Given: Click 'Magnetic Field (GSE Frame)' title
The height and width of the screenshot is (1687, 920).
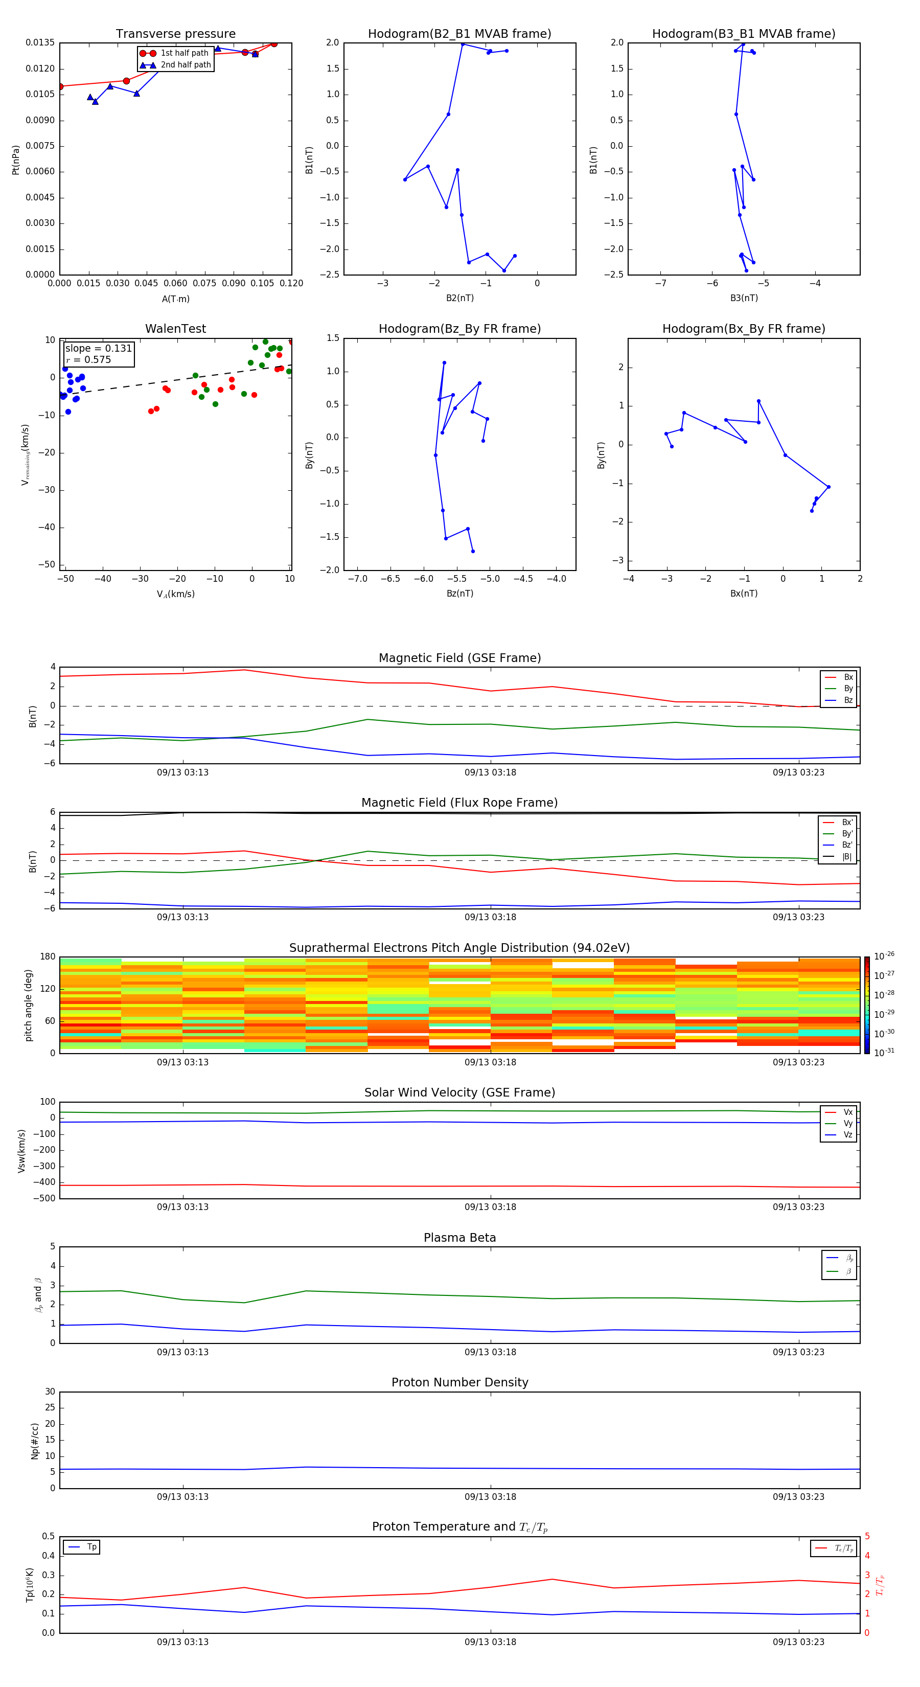Looking at the screenshot, I should click(459, 658).
